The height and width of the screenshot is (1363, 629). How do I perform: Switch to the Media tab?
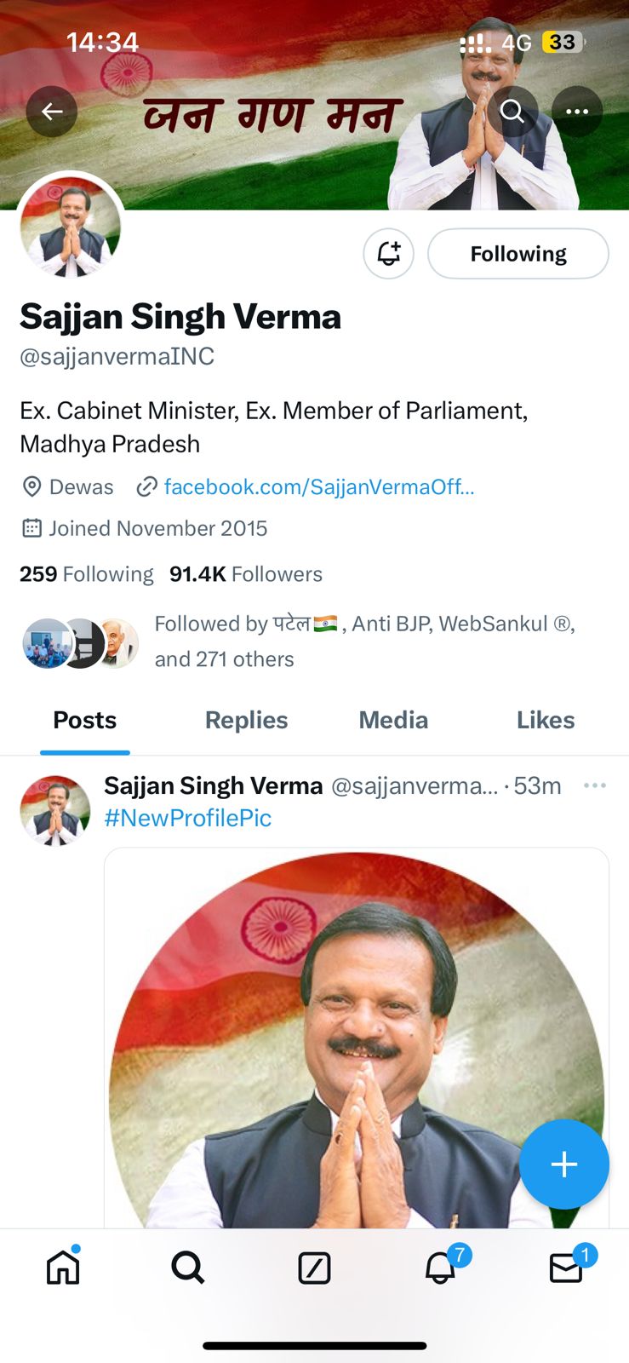click(x=393, y=721)
